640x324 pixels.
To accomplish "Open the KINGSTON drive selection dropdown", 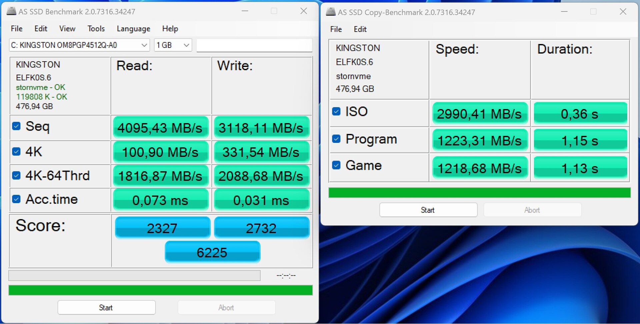I will 79,45.
